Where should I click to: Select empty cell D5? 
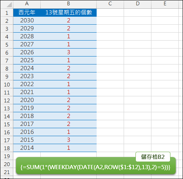click(x=138, y=44)
